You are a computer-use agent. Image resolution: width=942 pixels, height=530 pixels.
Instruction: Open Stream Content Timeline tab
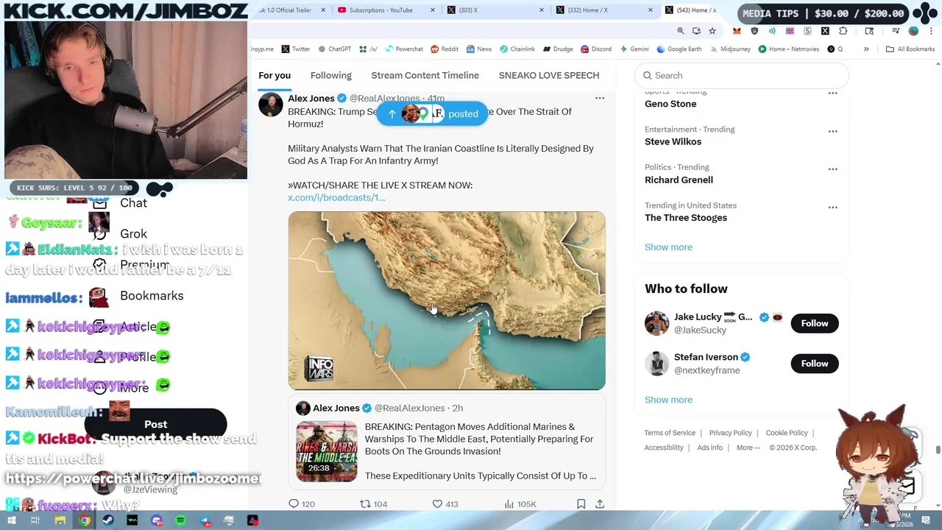pos(425,75)
